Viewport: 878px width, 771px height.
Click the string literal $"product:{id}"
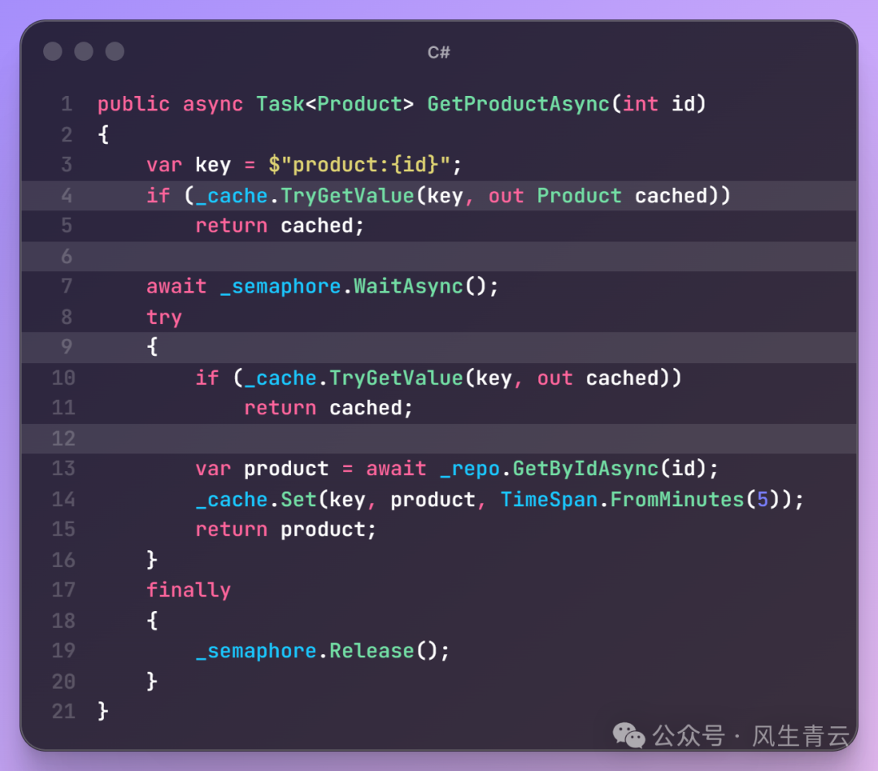[359, 165]
